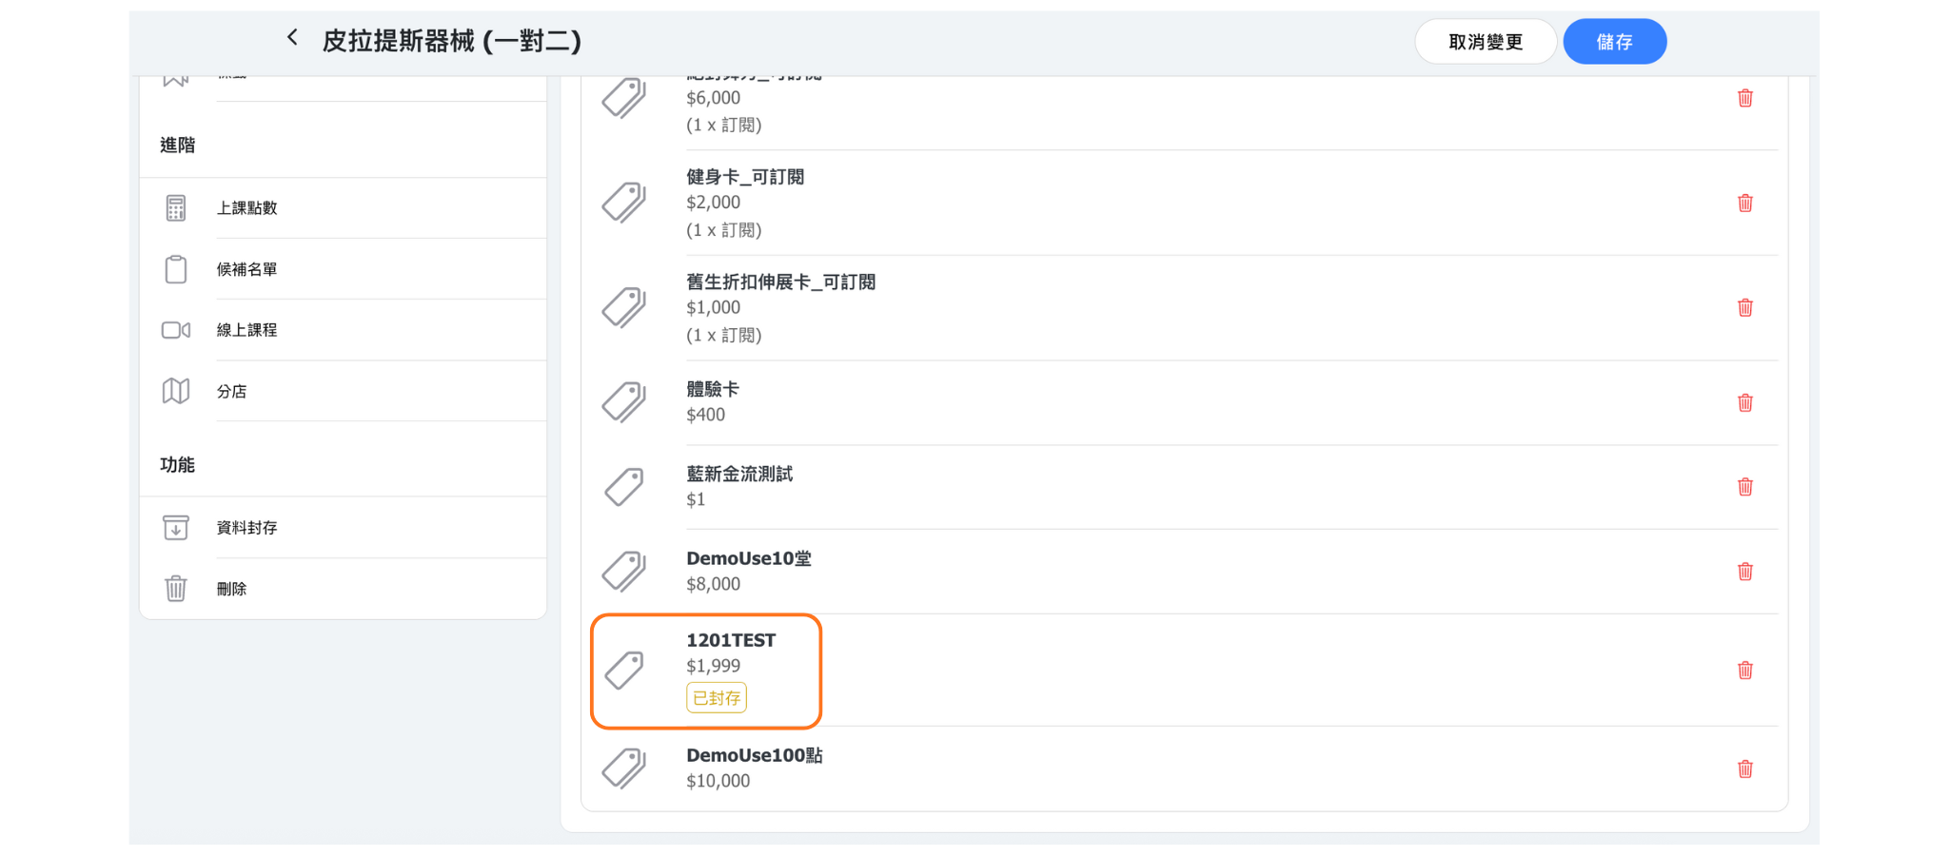The height and width of the screenshot is (856, 1949).
Task: Click the tag icon beside DemoUse100點
Action: click(624, 768)
